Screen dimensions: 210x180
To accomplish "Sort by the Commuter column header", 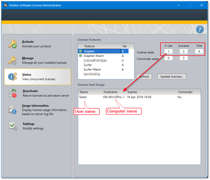I will [188, 92].
